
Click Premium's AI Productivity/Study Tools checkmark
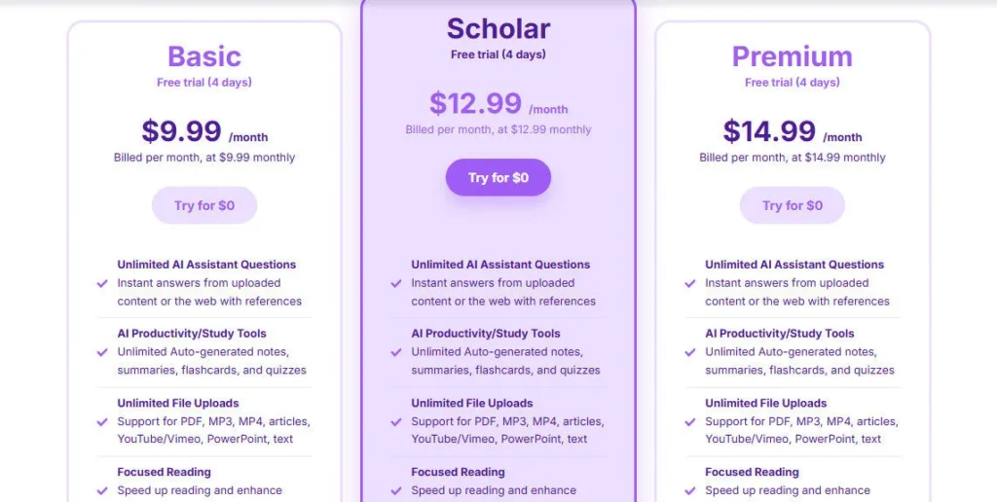690,352
